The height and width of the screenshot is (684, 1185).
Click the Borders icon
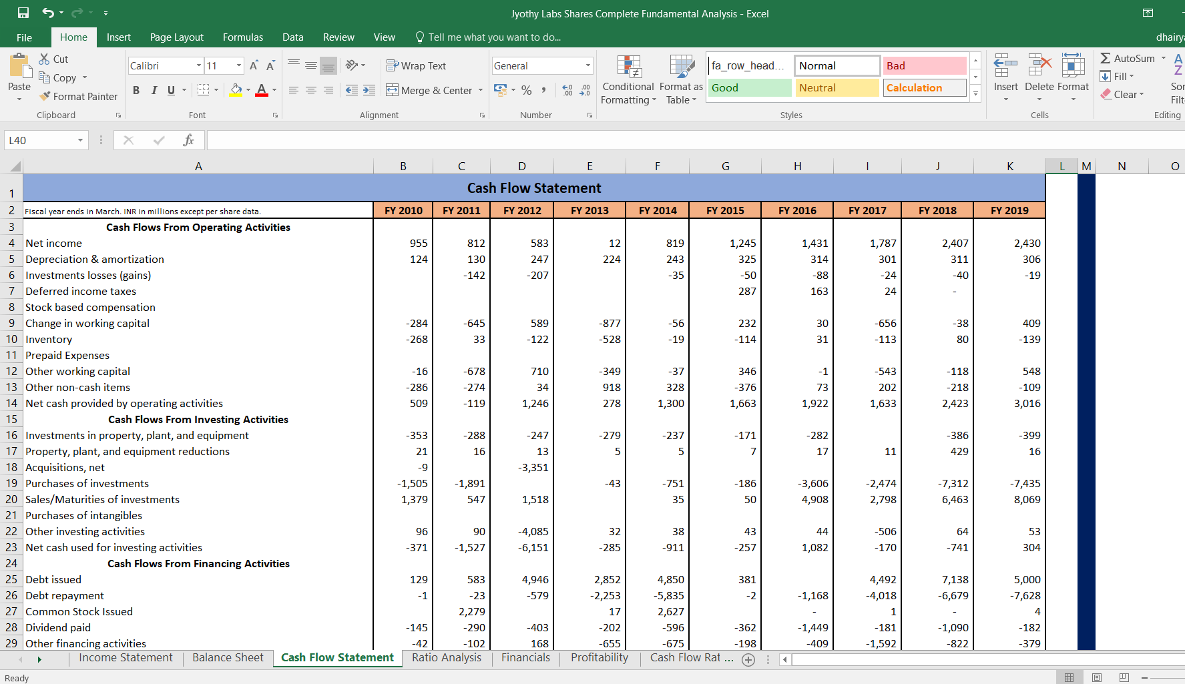[204, 90]
